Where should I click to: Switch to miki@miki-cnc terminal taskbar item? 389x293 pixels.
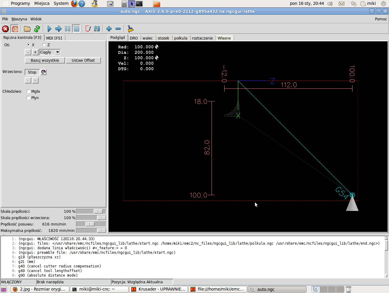99,289
